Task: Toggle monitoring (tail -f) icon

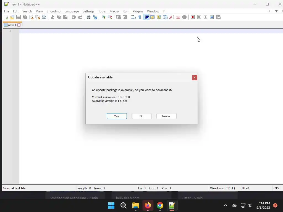Action: [x=184, y=17]
